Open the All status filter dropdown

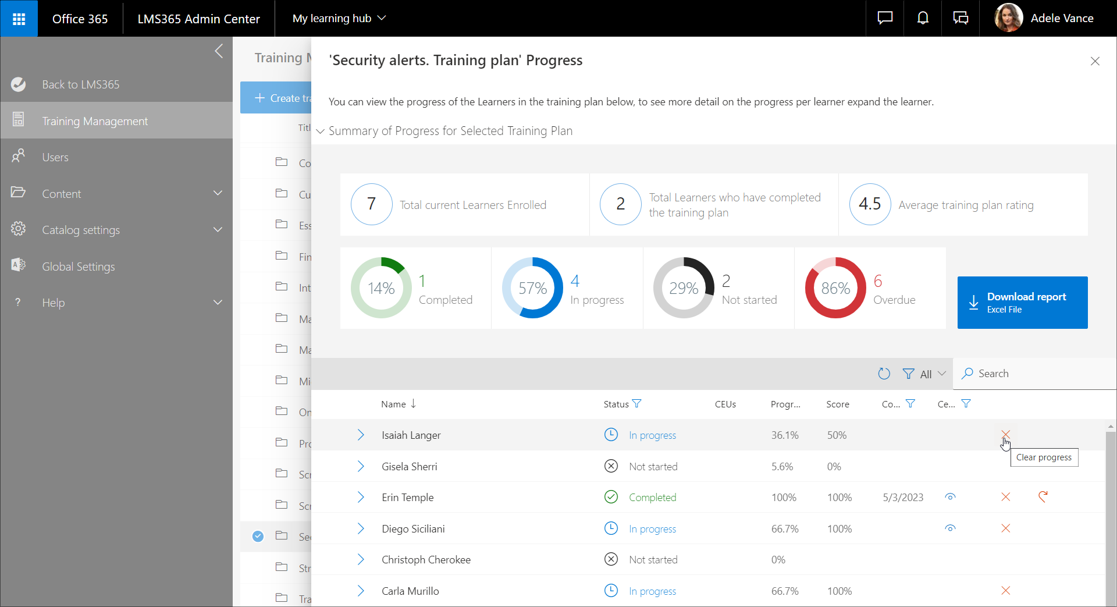[925, 374]
